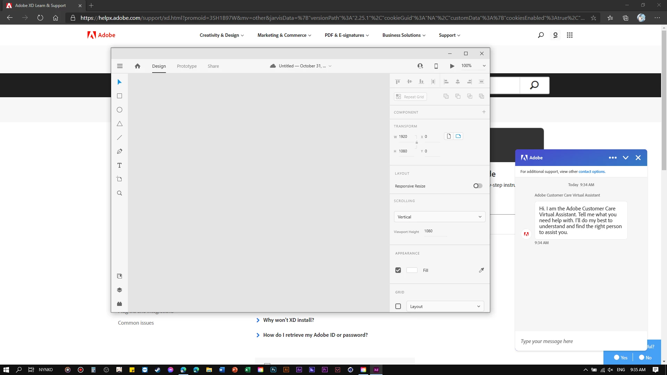The height and width of the screenshot is (375, 667).
Task: Expand the Grid Layout dropdown
Action: (445, 306)
